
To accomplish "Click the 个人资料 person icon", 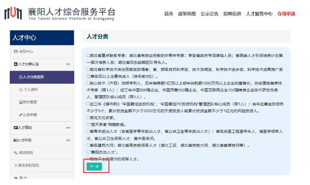I will 21,89.
